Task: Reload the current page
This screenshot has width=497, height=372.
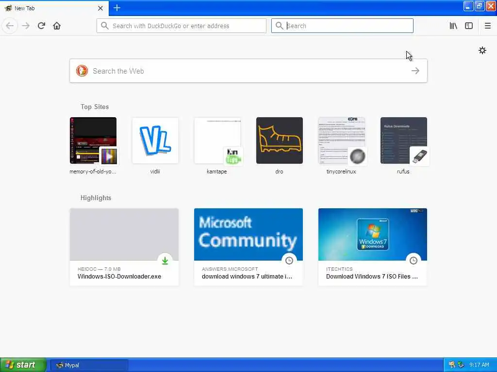Action: (41, 26)
